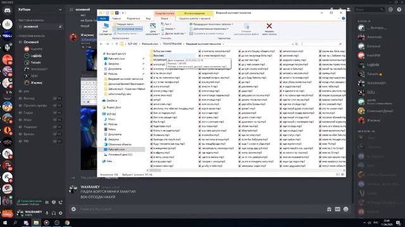This screenshot has height=227, width=405.
Task: Go back in Explorer navigation
Action: point(101,44)
